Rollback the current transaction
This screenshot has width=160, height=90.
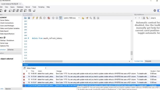57,18
